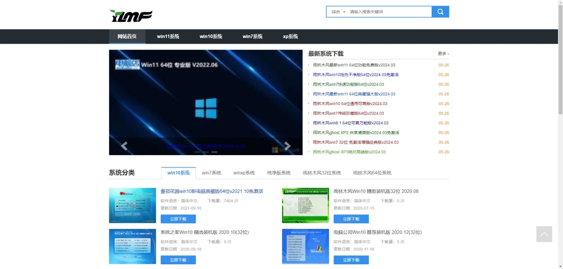Image resolution: width=563 pixels, height=269 pixels.
Task: Open 雨林木风win7 32位 免激活增强经典版v2024.03 link
Action: coord(356,143)
